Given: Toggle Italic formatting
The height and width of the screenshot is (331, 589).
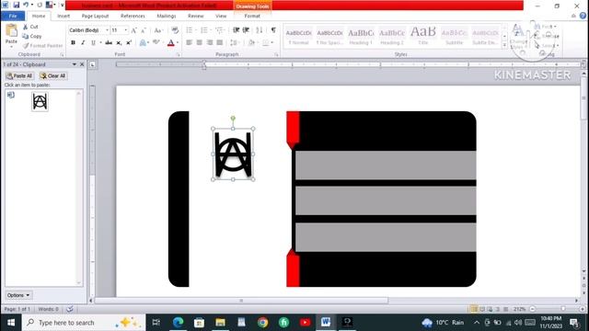Looking at the screenshot, I should (83, 43).
